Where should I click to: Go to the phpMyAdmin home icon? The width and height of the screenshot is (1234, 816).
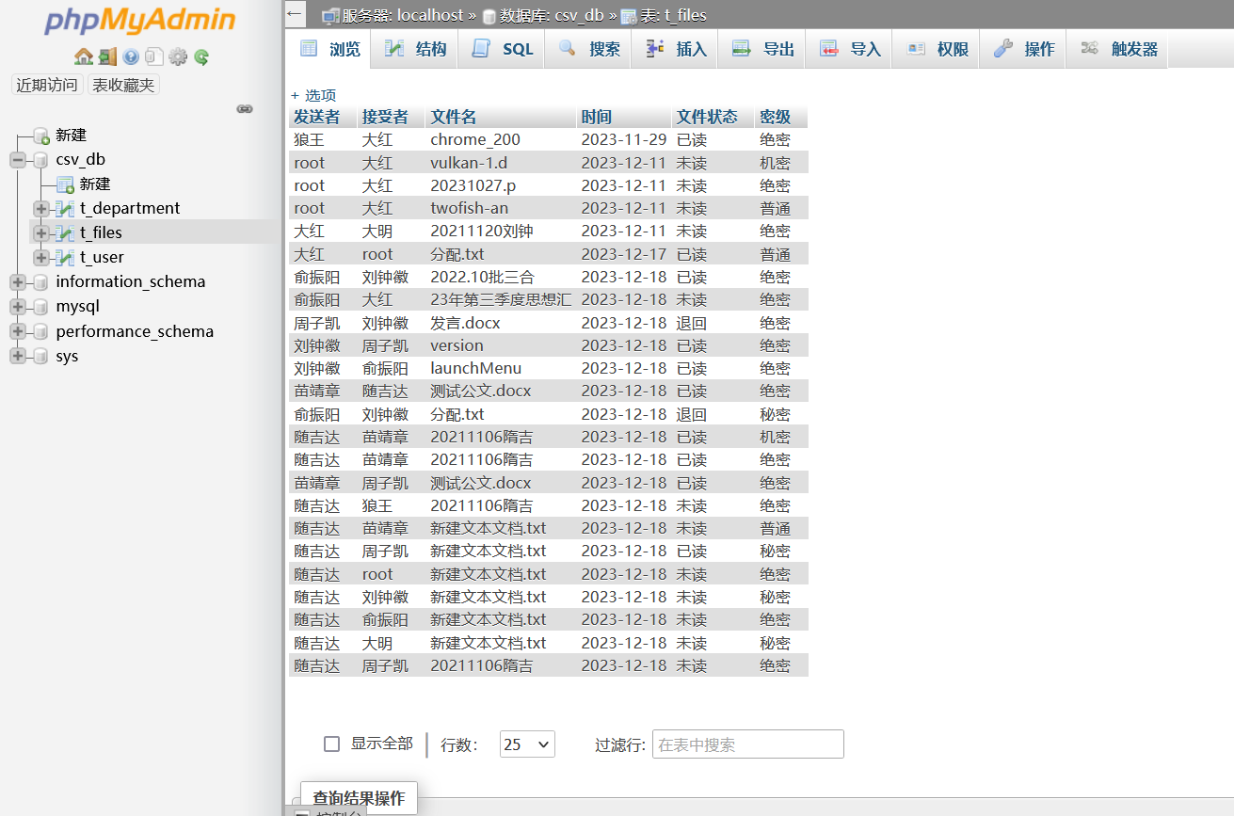[x=84, y=56]
